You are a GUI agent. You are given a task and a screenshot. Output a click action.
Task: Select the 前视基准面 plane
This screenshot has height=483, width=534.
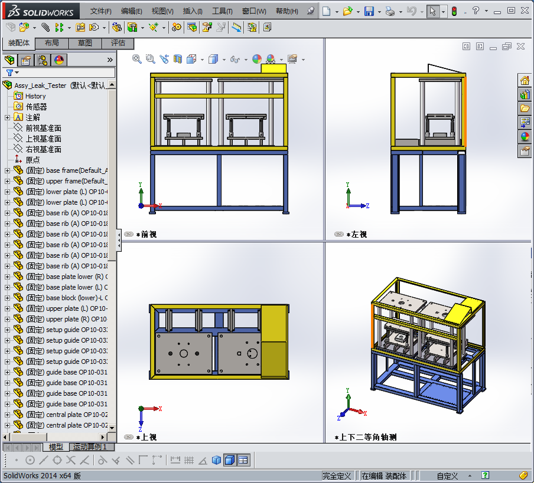[x=43, y=128]
